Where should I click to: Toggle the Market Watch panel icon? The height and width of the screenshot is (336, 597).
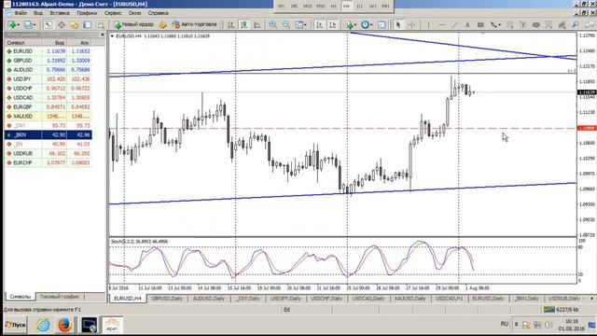point(48,25)
